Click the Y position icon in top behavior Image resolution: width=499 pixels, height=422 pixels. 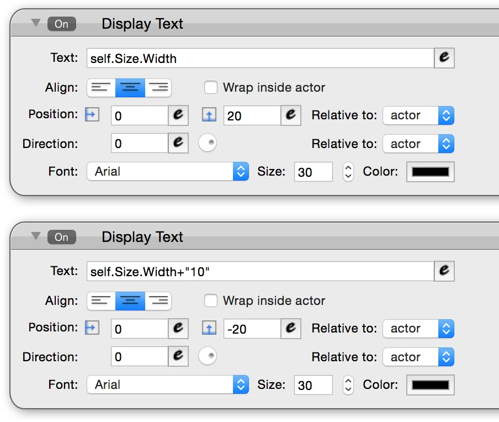pos(209,115)
